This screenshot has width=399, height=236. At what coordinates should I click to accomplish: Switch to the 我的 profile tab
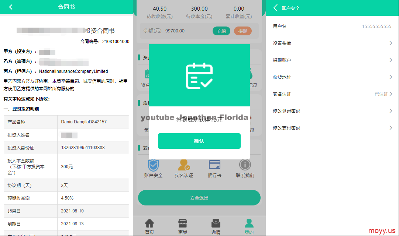(x=249, y=226)
